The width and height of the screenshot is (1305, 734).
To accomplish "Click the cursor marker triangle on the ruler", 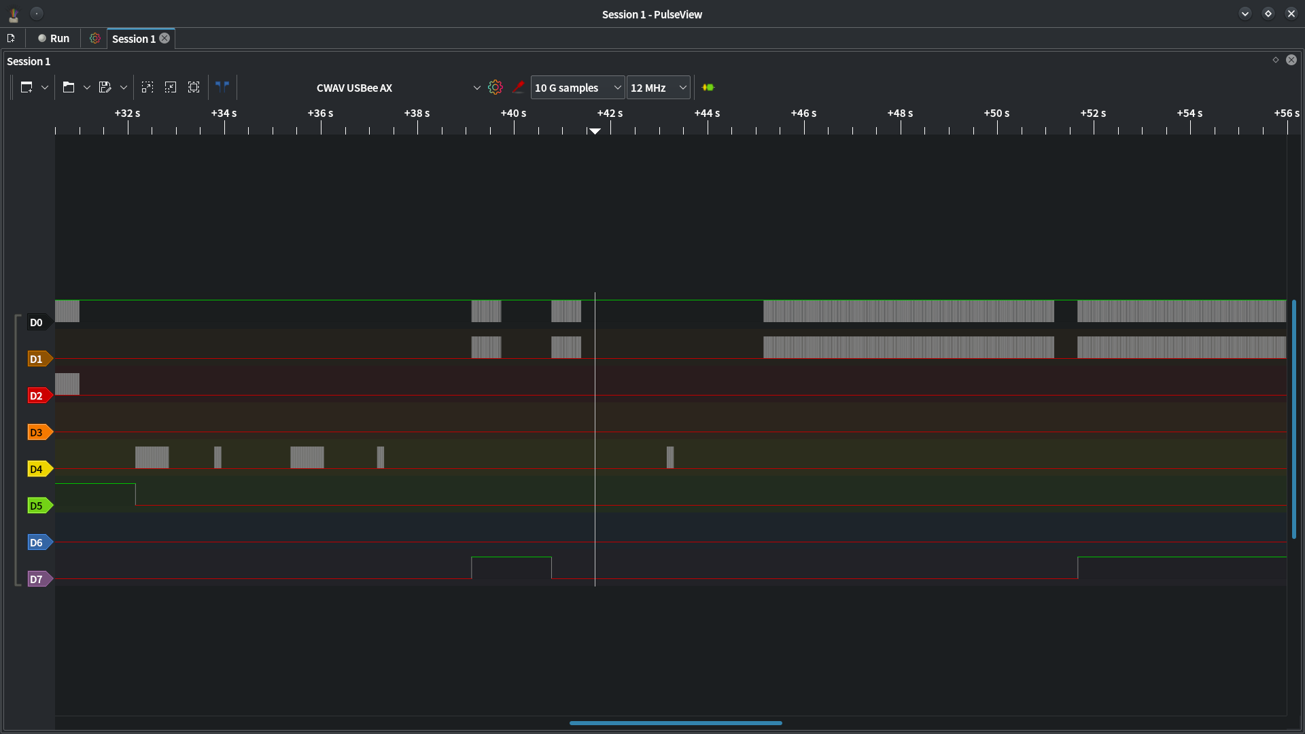I will tap(595, 130).
